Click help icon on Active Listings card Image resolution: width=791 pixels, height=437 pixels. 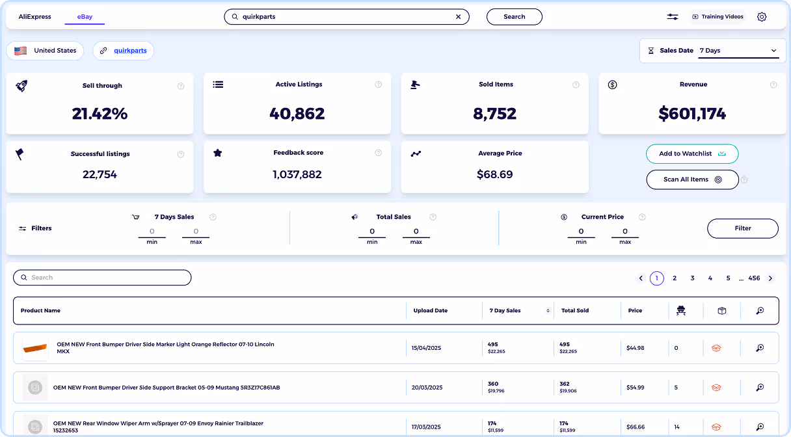(378, 85)
